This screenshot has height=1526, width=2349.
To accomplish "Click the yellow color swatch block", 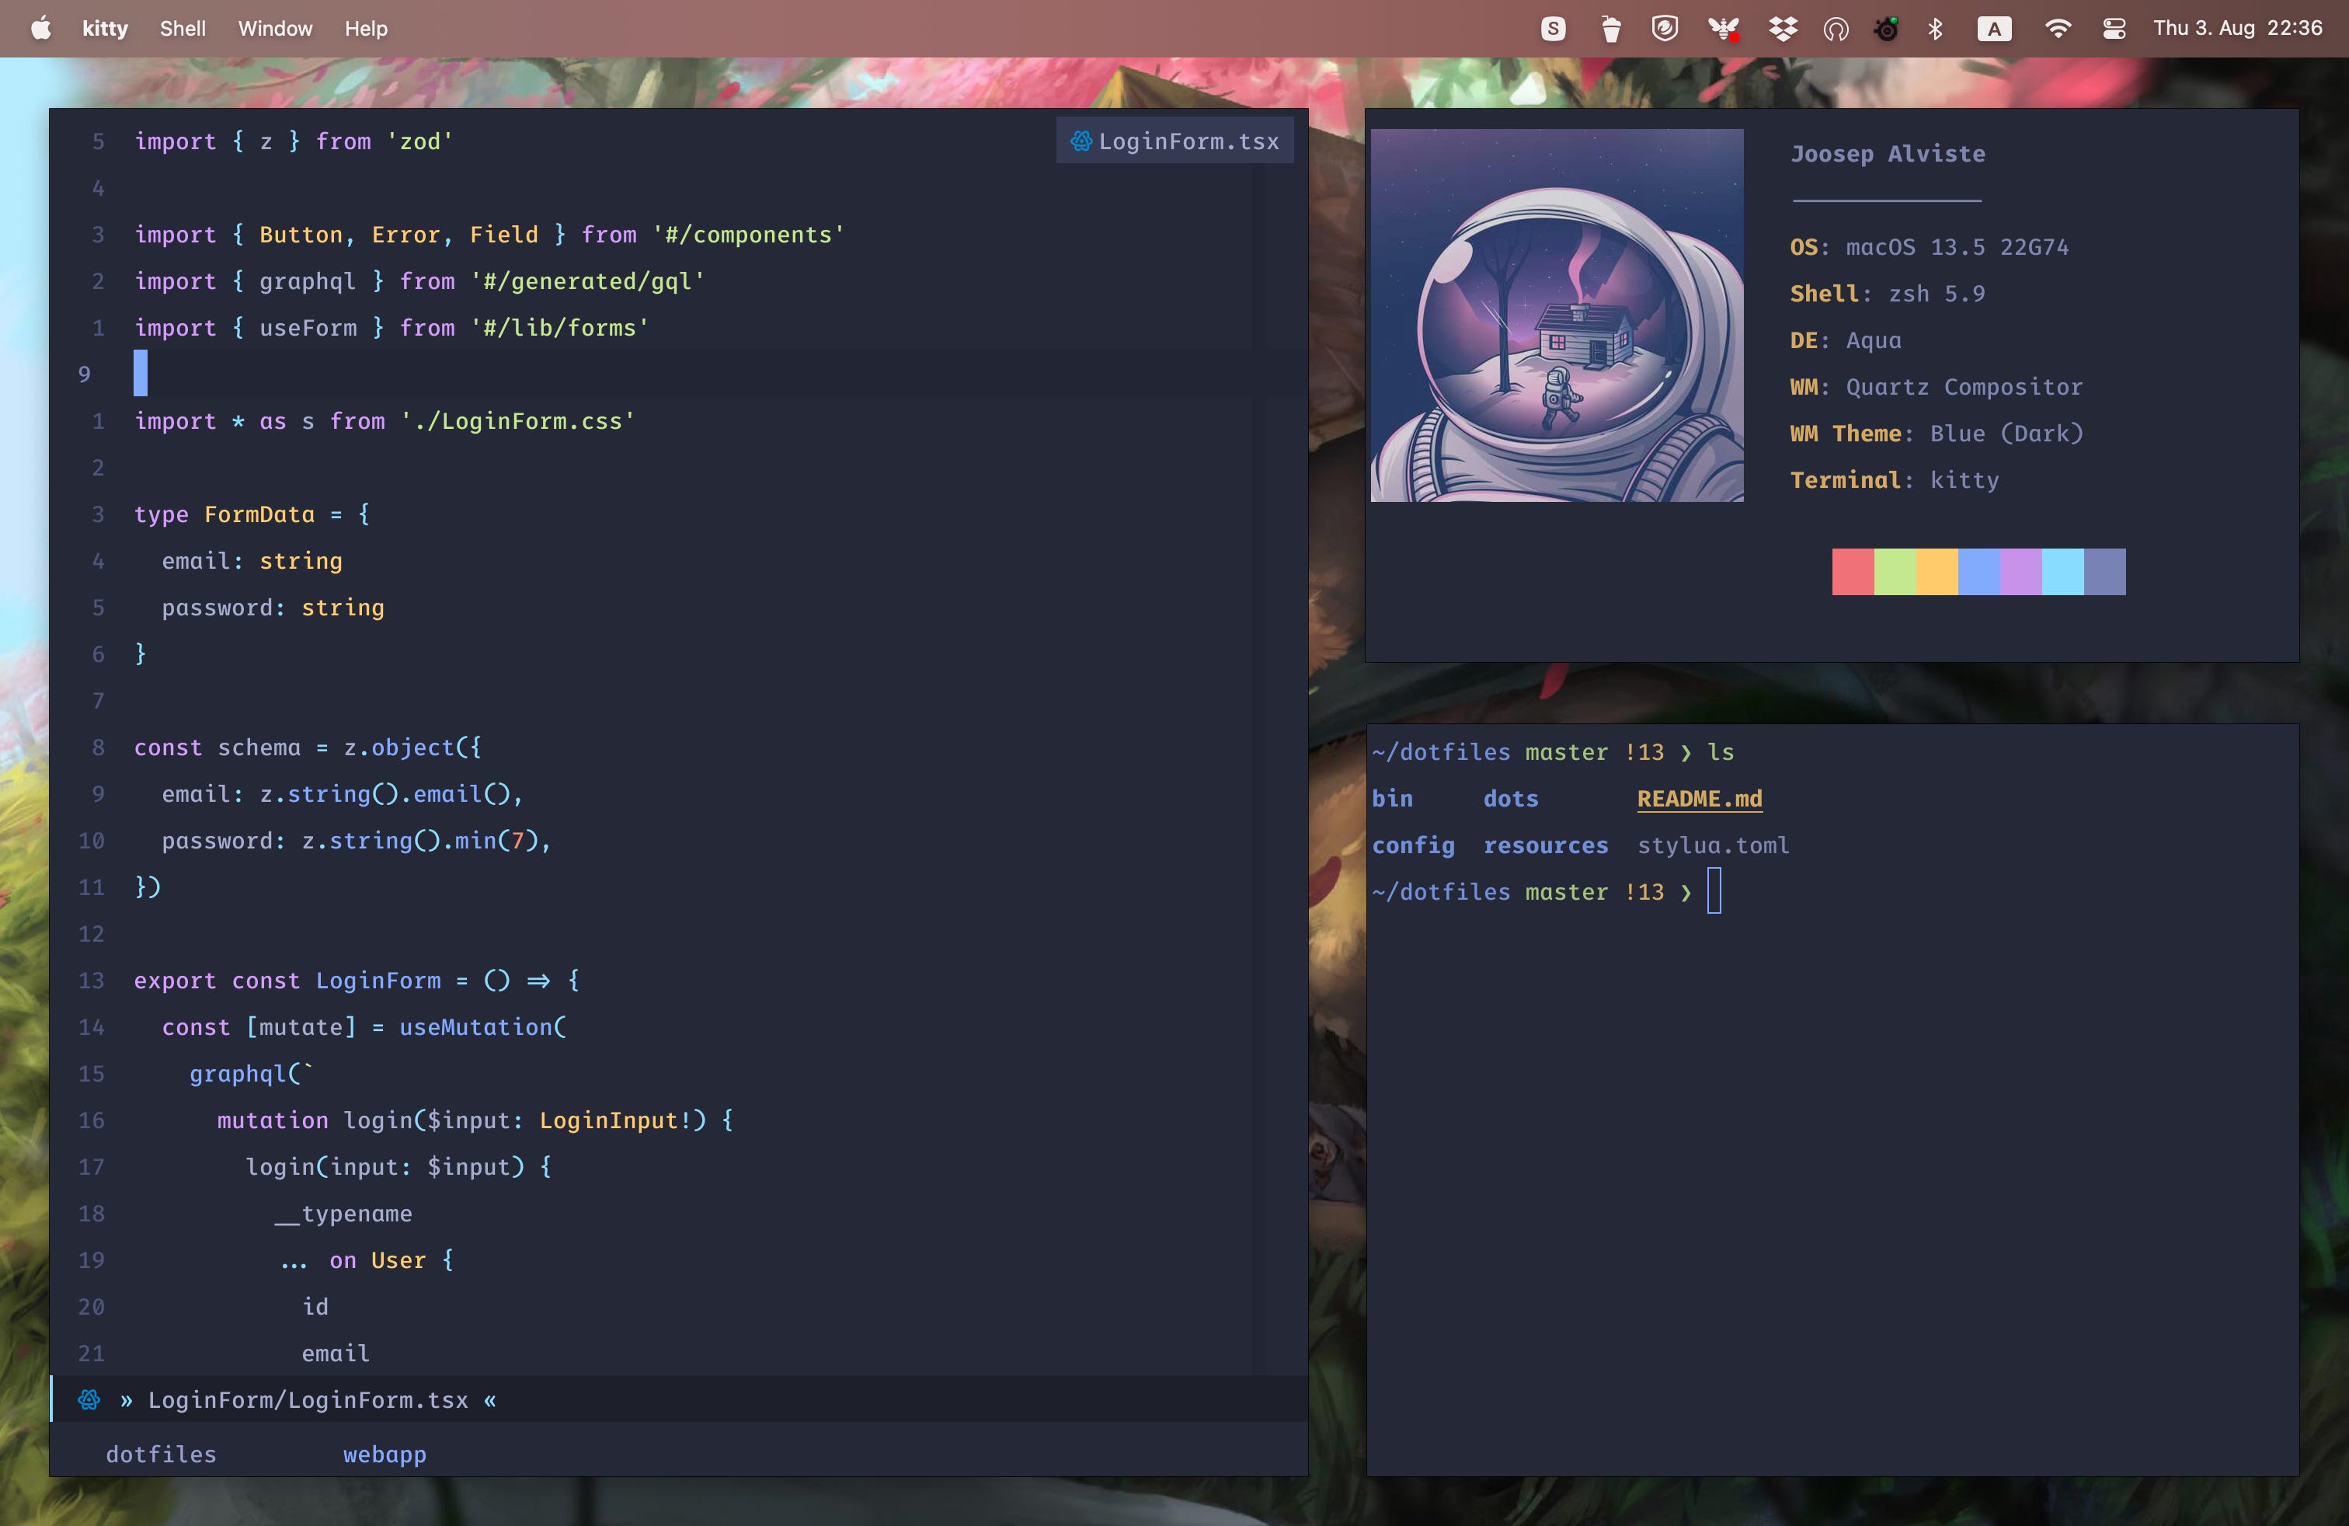I will coord(1937,572).
